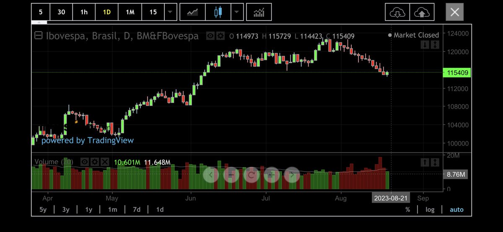The width and height of the screenshot is (503, 232).
Task: Select the 1M interval button
Action: tap(130, 12)
